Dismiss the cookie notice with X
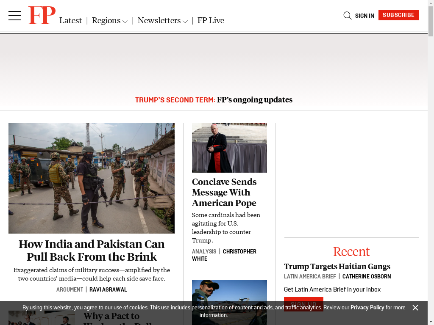Viewport: 434px width, 325px height. tap(415, 308)
